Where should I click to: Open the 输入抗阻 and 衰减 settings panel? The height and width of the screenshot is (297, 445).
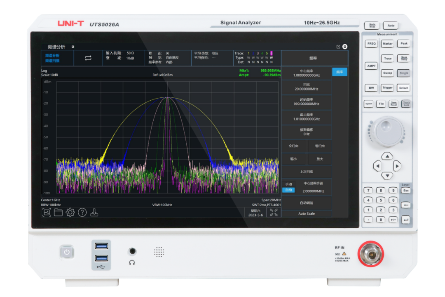tap(124, 58)
